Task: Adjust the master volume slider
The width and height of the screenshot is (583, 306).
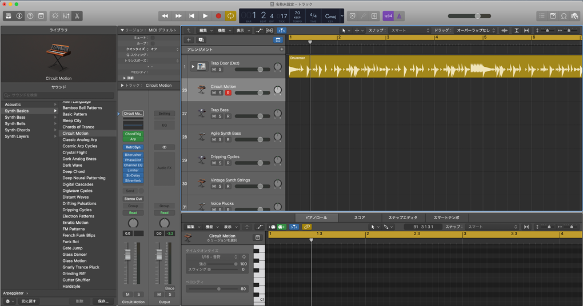Action: pyautogui.click(x=470, y=16)
